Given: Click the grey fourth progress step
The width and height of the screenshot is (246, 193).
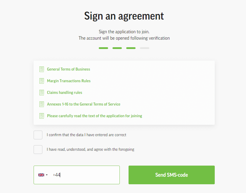Looking at the screenshot, I should point(145,48).
